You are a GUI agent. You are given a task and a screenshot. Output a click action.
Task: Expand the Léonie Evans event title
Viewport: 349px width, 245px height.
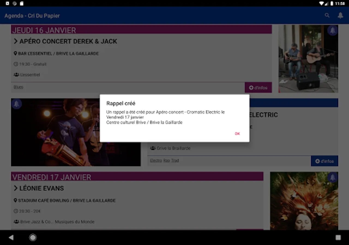click(x=39, y=188)
